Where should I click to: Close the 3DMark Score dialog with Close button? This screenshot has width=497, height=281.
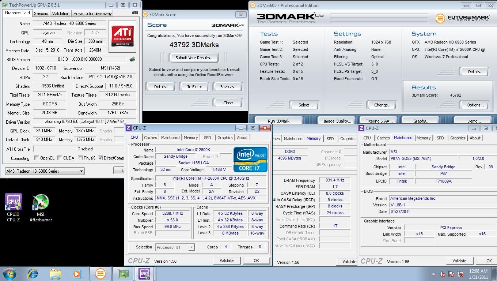coord(228,103)
